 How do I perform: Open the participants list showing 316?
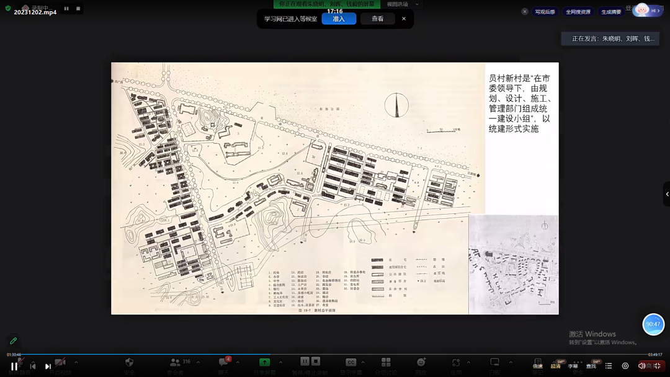tap(176, 363)
